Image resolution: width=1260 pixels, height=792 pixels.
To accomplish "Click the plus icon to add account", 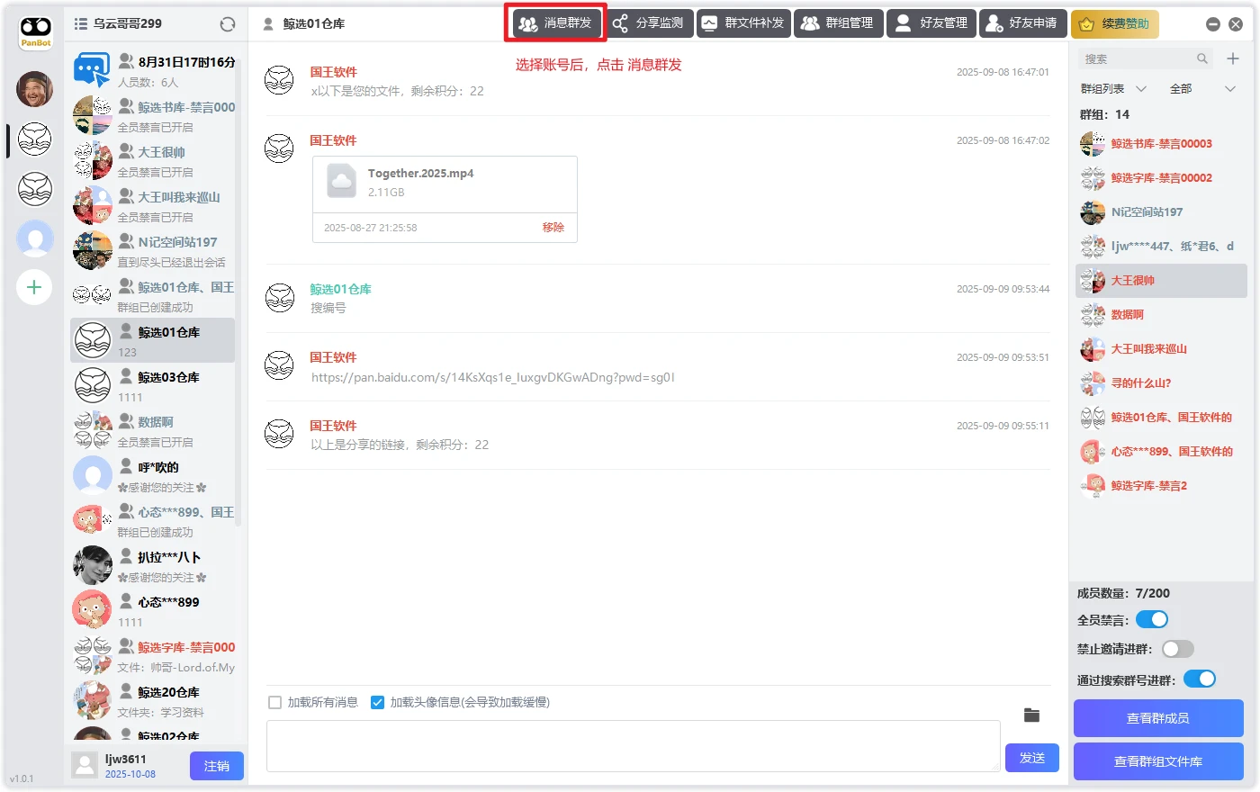I will [x=34, y=287].
